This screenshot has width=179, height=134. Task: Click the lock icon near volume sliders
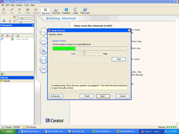10,21
